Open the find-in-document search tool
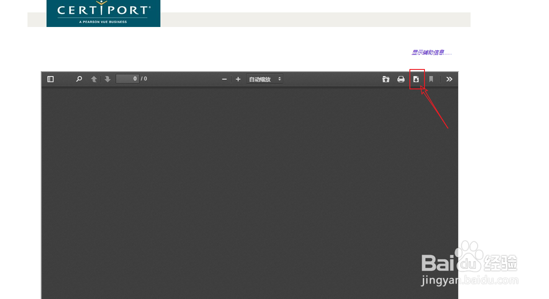Viewport: 549px width, 299px height. (x=79, y=79)
